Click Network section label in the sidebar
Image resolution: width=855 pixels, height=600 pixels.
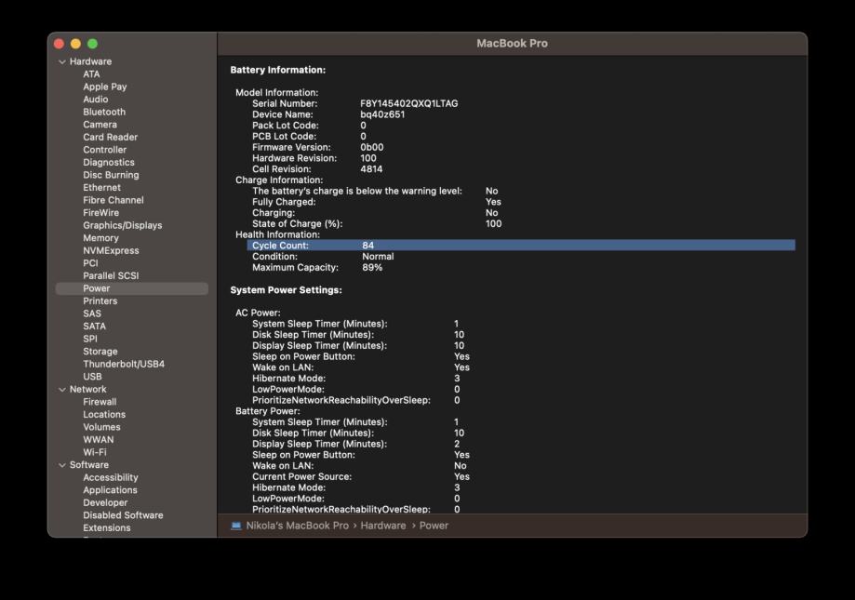87,389
